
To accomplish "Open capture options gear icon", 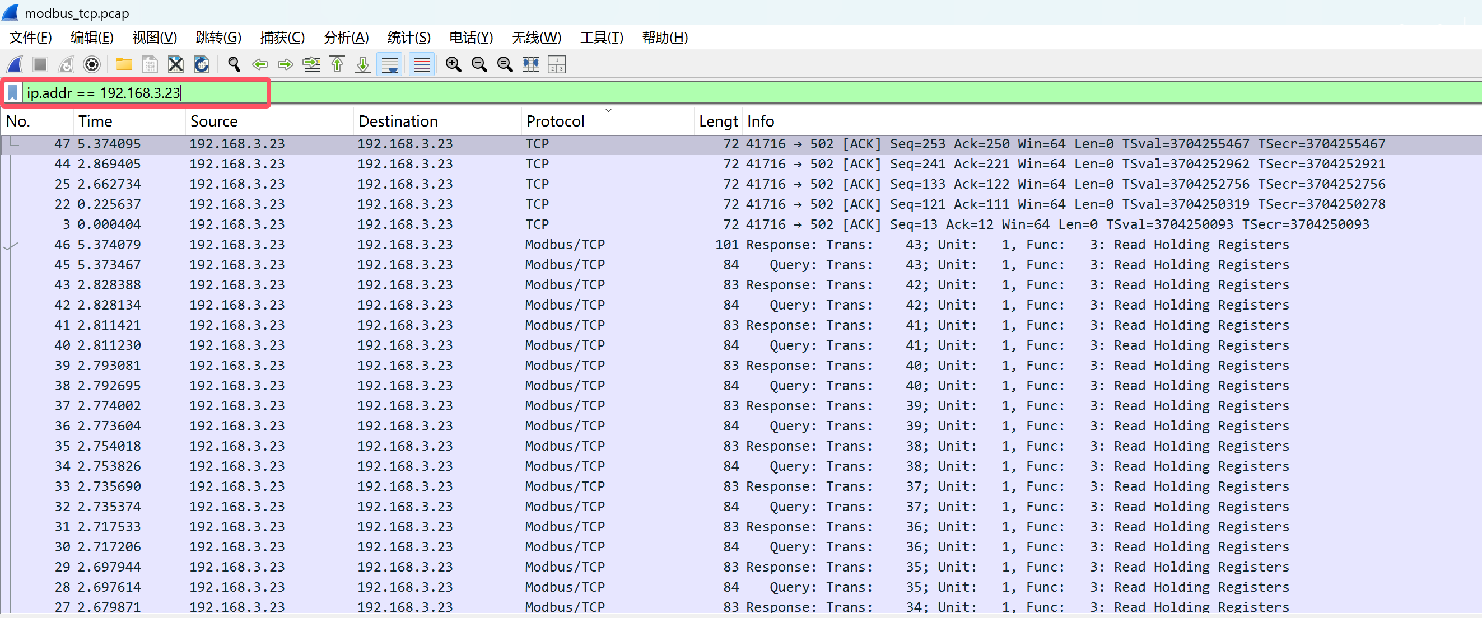I will pos(92,64).
